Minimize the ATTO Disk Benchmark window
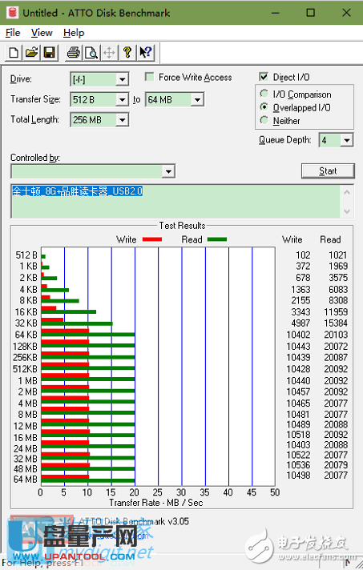The width and height of the screenshot is (363, 570). (x=276, y=13)
